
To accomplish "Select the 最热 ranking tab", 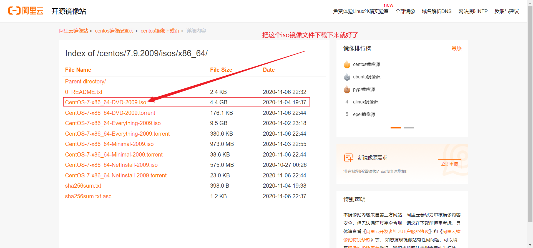I will click(456, 48).
